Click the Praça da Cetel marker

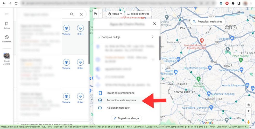241,60
